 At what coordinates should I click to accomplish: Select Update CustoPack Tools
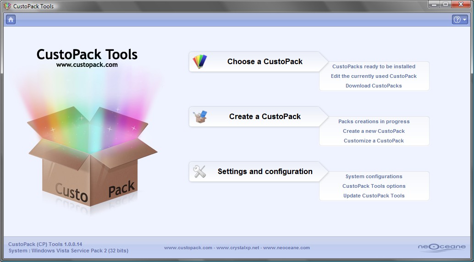374,196
